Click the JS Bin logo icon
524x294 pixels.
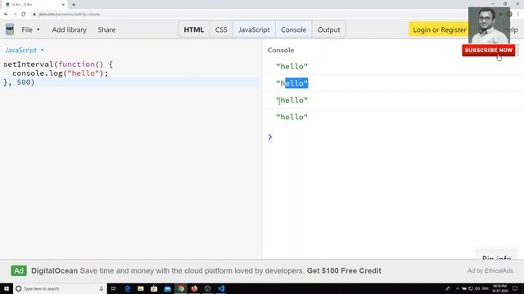click(x=10, y=29)
